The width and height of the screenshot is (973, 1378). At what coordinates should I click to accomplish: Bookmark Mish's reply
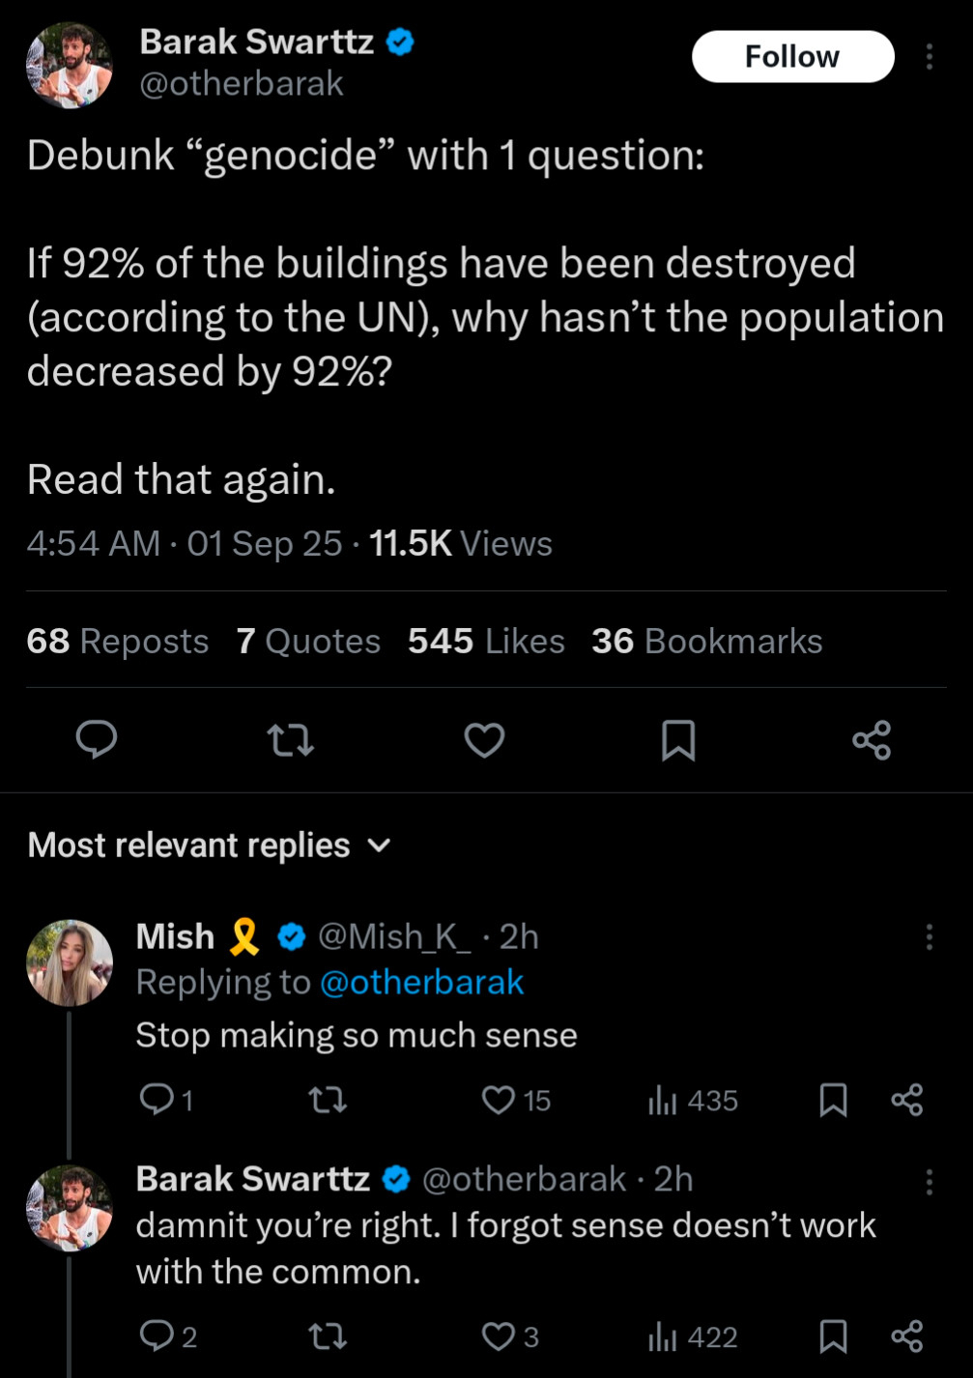(833, 1100)
